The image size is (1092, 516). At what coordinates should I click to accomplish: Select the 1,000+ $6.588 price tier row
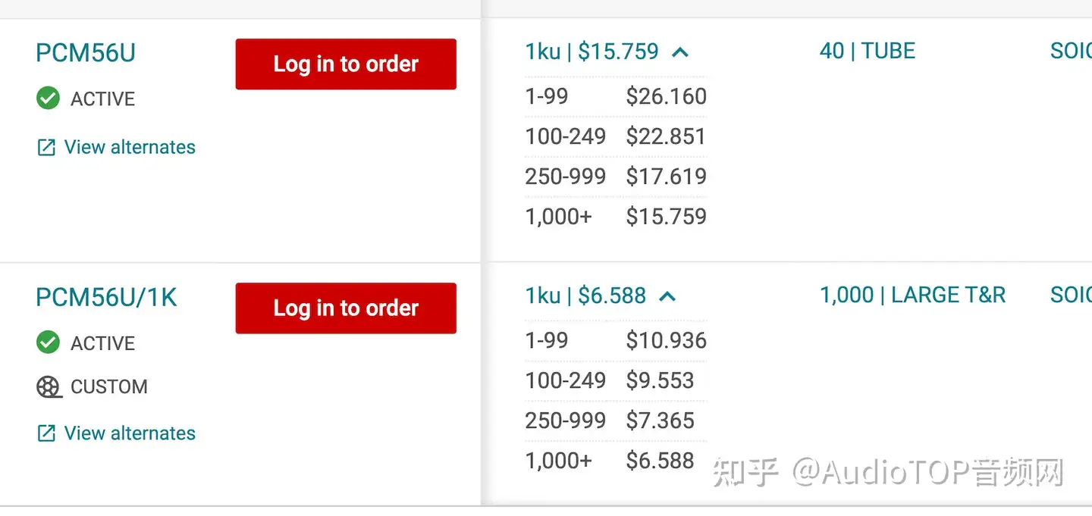(616, 461)
